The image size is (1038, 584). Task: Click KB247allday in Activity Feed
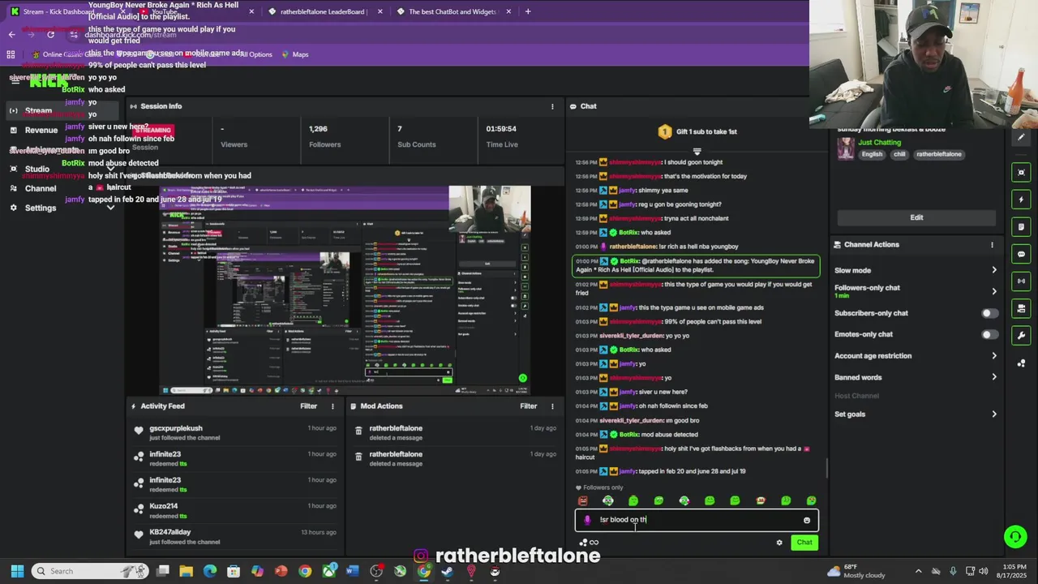(x=170, y=532)
